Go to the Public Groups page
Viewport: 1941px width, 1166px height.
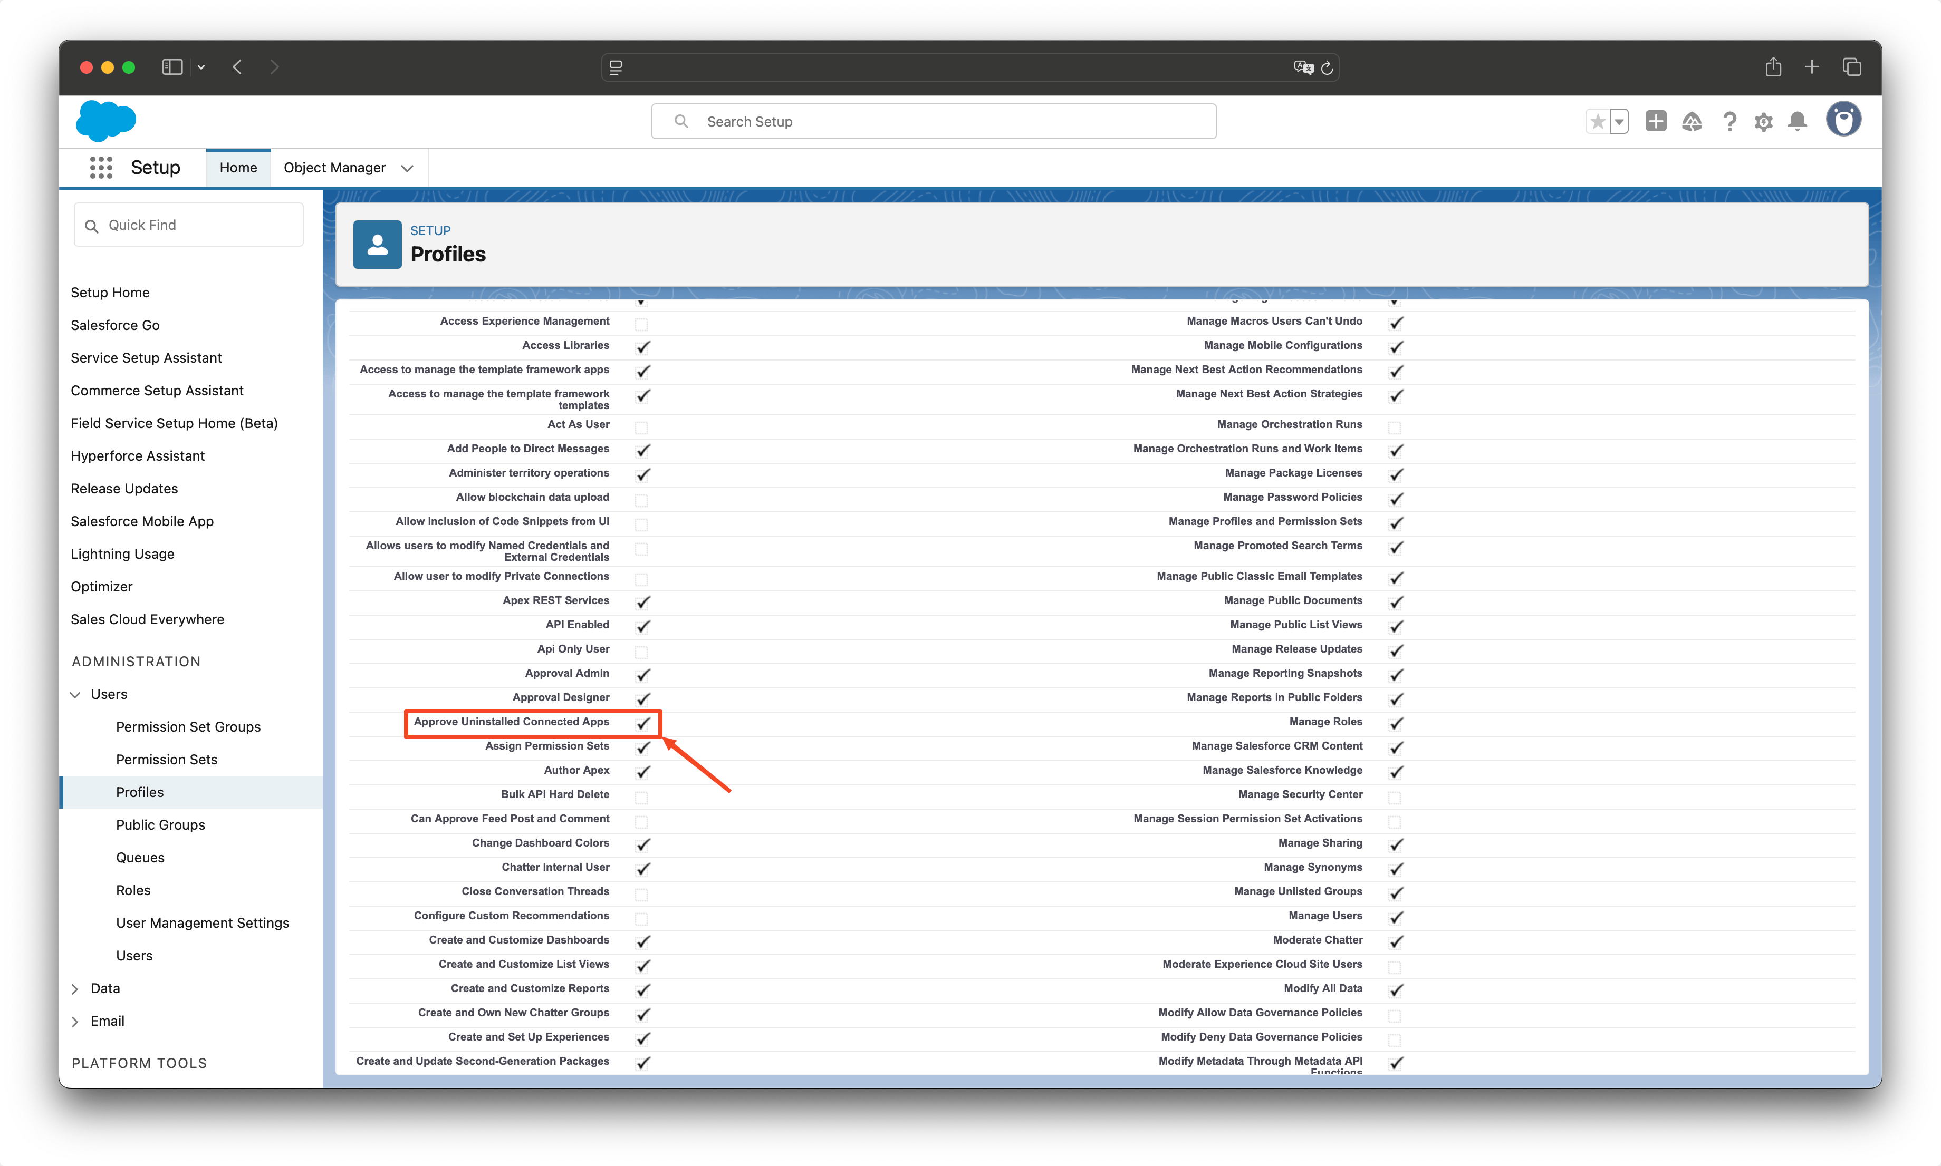tap(160, 824)
